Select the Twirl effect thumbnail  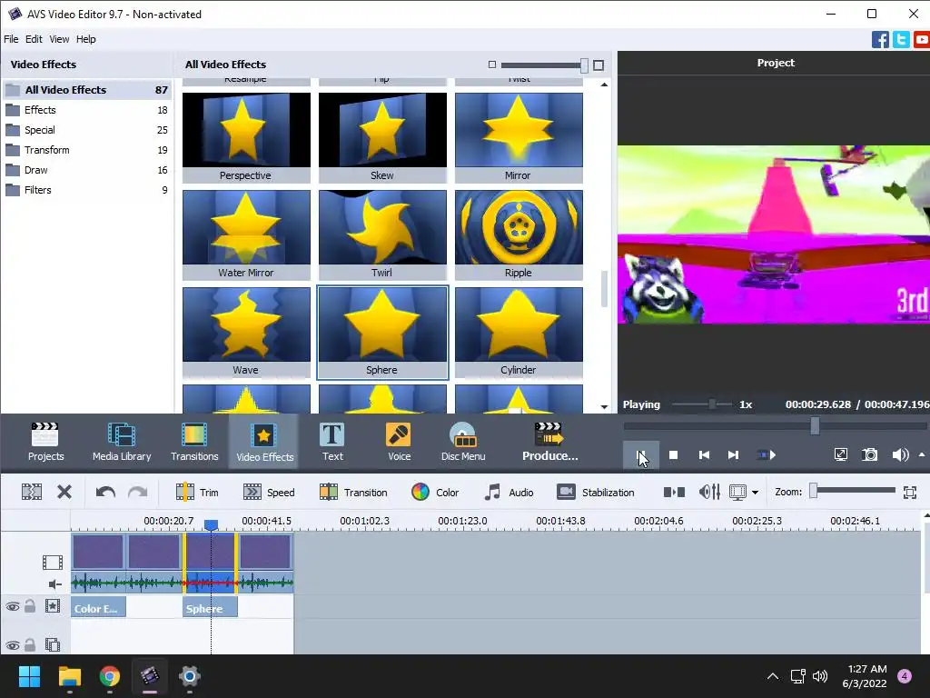[382, 234]
